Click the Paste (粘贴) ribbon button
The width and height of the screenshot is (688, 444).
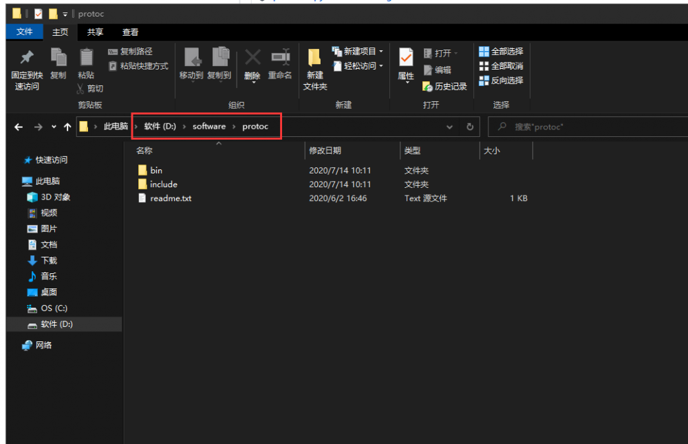(86, 64)
